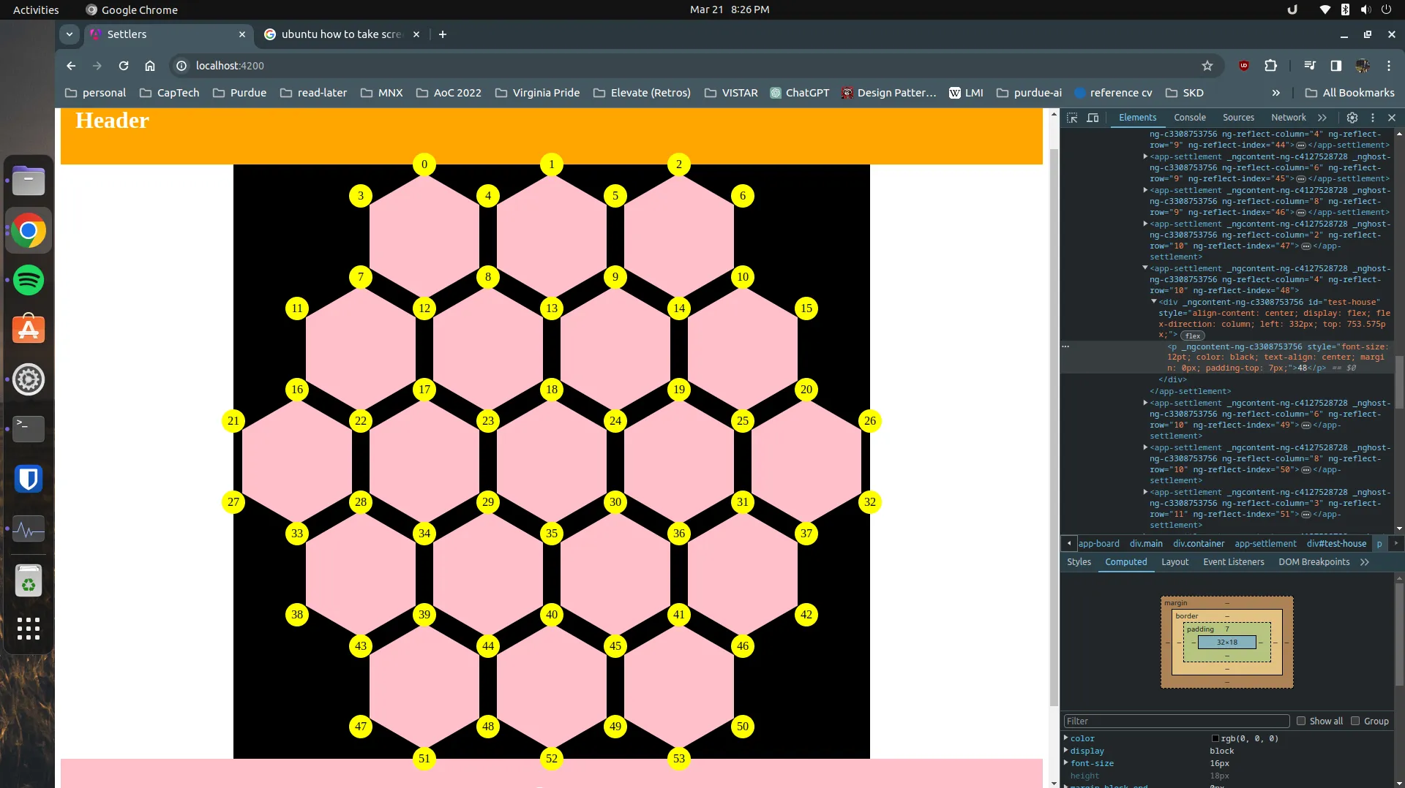This screenshot has height=788, width=1405.
Task: Open DevTools settings gear
Action: pyautogui.click(x=1352, y=118)
